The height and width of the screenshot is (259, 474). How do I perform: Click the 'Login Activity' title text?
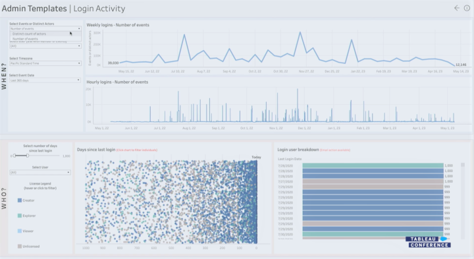pyautogui.click(x=99, y=9)
